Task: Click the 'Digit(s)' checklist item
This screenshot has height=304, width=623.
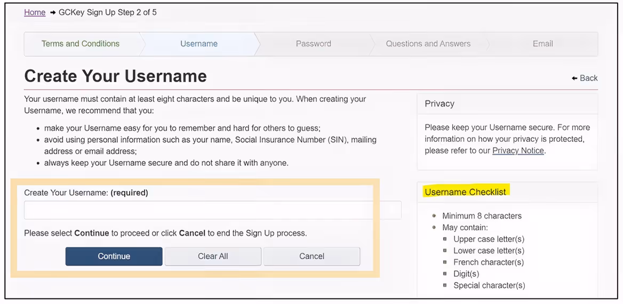Action: (x=466, y=274)
